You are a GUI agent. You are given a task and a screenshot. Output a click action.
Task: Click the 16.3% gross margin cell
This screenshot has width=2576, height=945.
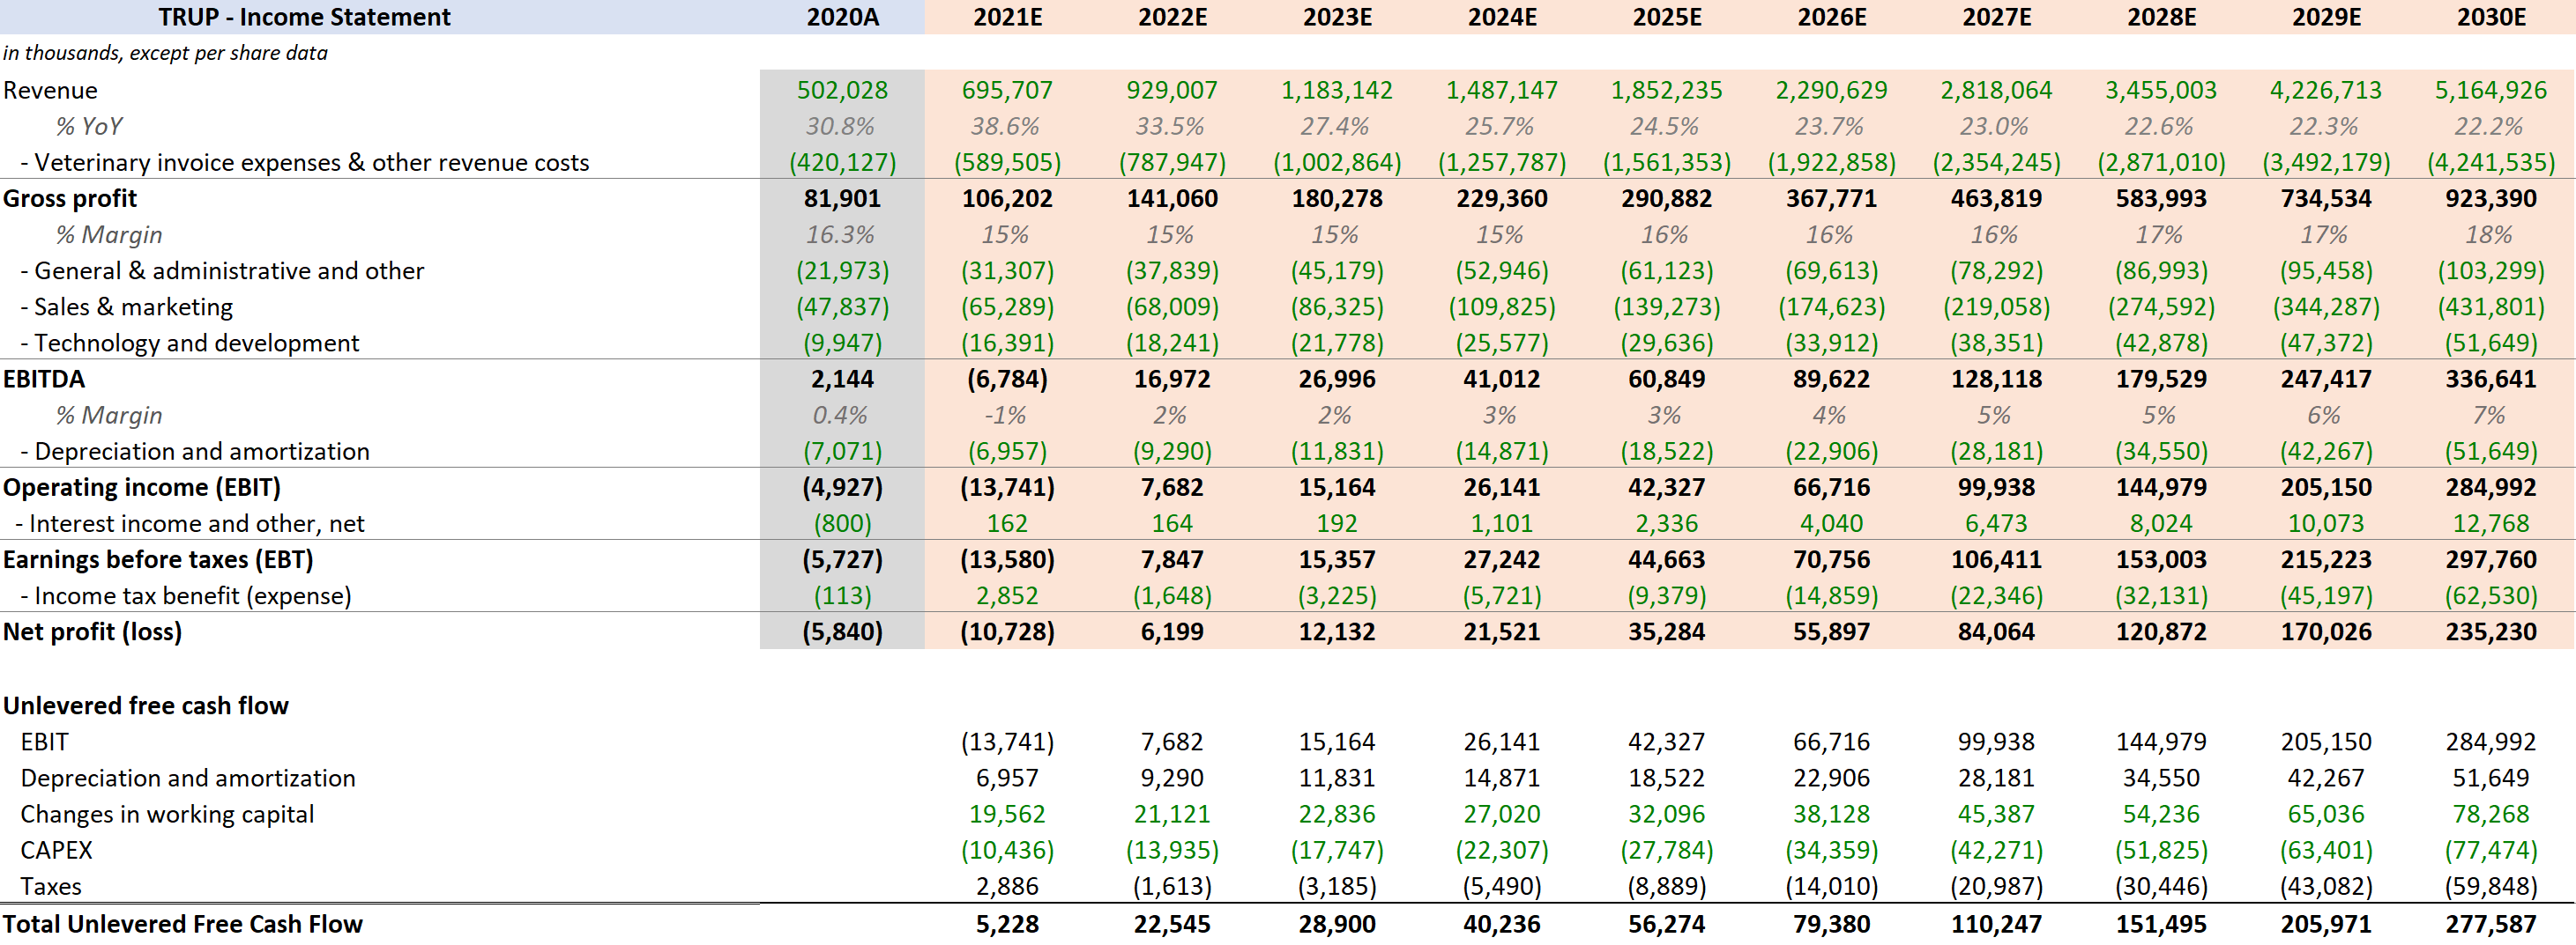[x=840, y=233]
